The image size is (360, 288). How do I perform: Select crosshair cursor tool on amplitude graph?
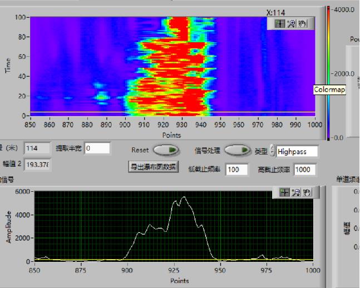click(x=284, y=192)
